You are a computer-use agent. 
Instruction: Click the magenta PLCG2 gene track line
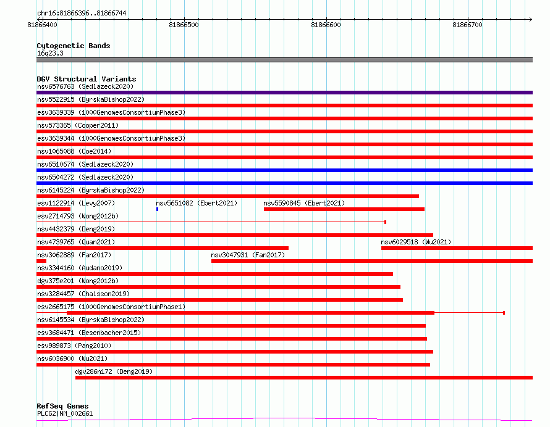(x=284, y=419)
